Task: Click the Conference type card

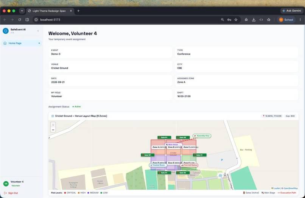Action: [237, 52]
